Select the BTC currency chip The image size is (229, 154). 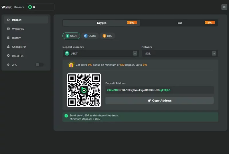[x=107, y=36]
